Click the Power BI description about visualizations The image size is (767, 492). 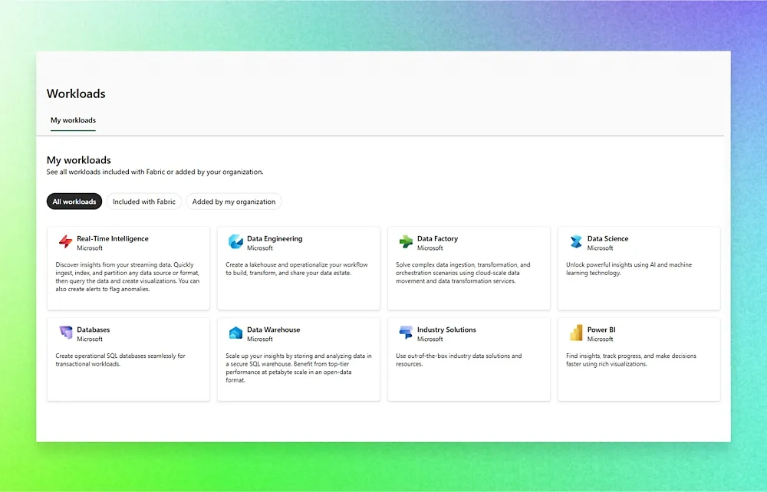pos(631,360)
